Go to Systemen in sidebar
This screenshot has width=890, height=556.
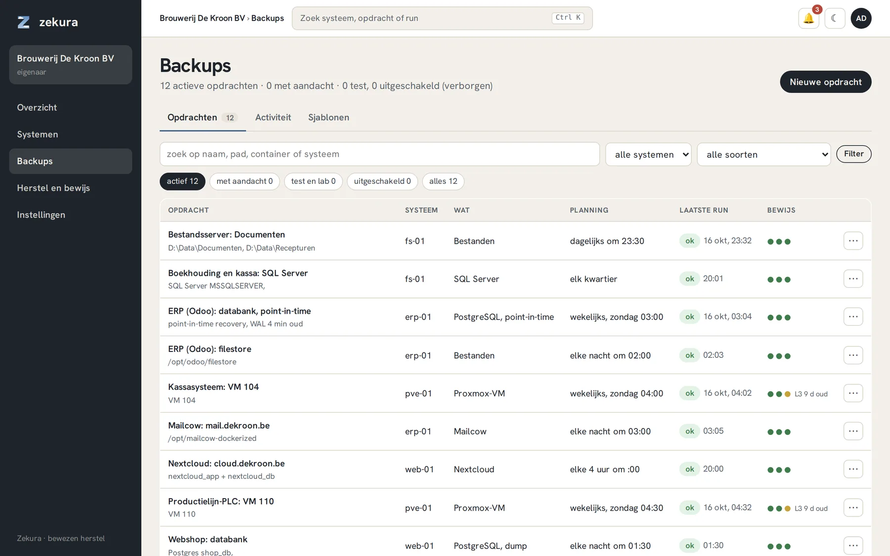click(x=71, y=134)
